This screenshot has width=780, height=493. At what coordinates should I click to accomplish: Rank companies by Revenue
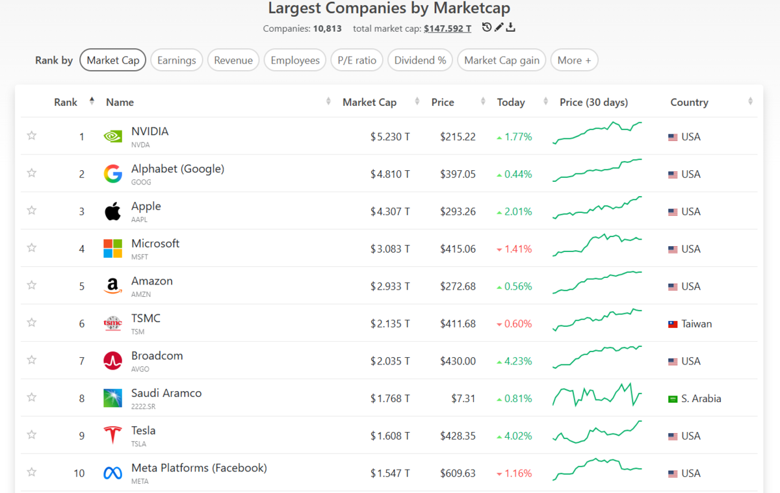(233, 60)
